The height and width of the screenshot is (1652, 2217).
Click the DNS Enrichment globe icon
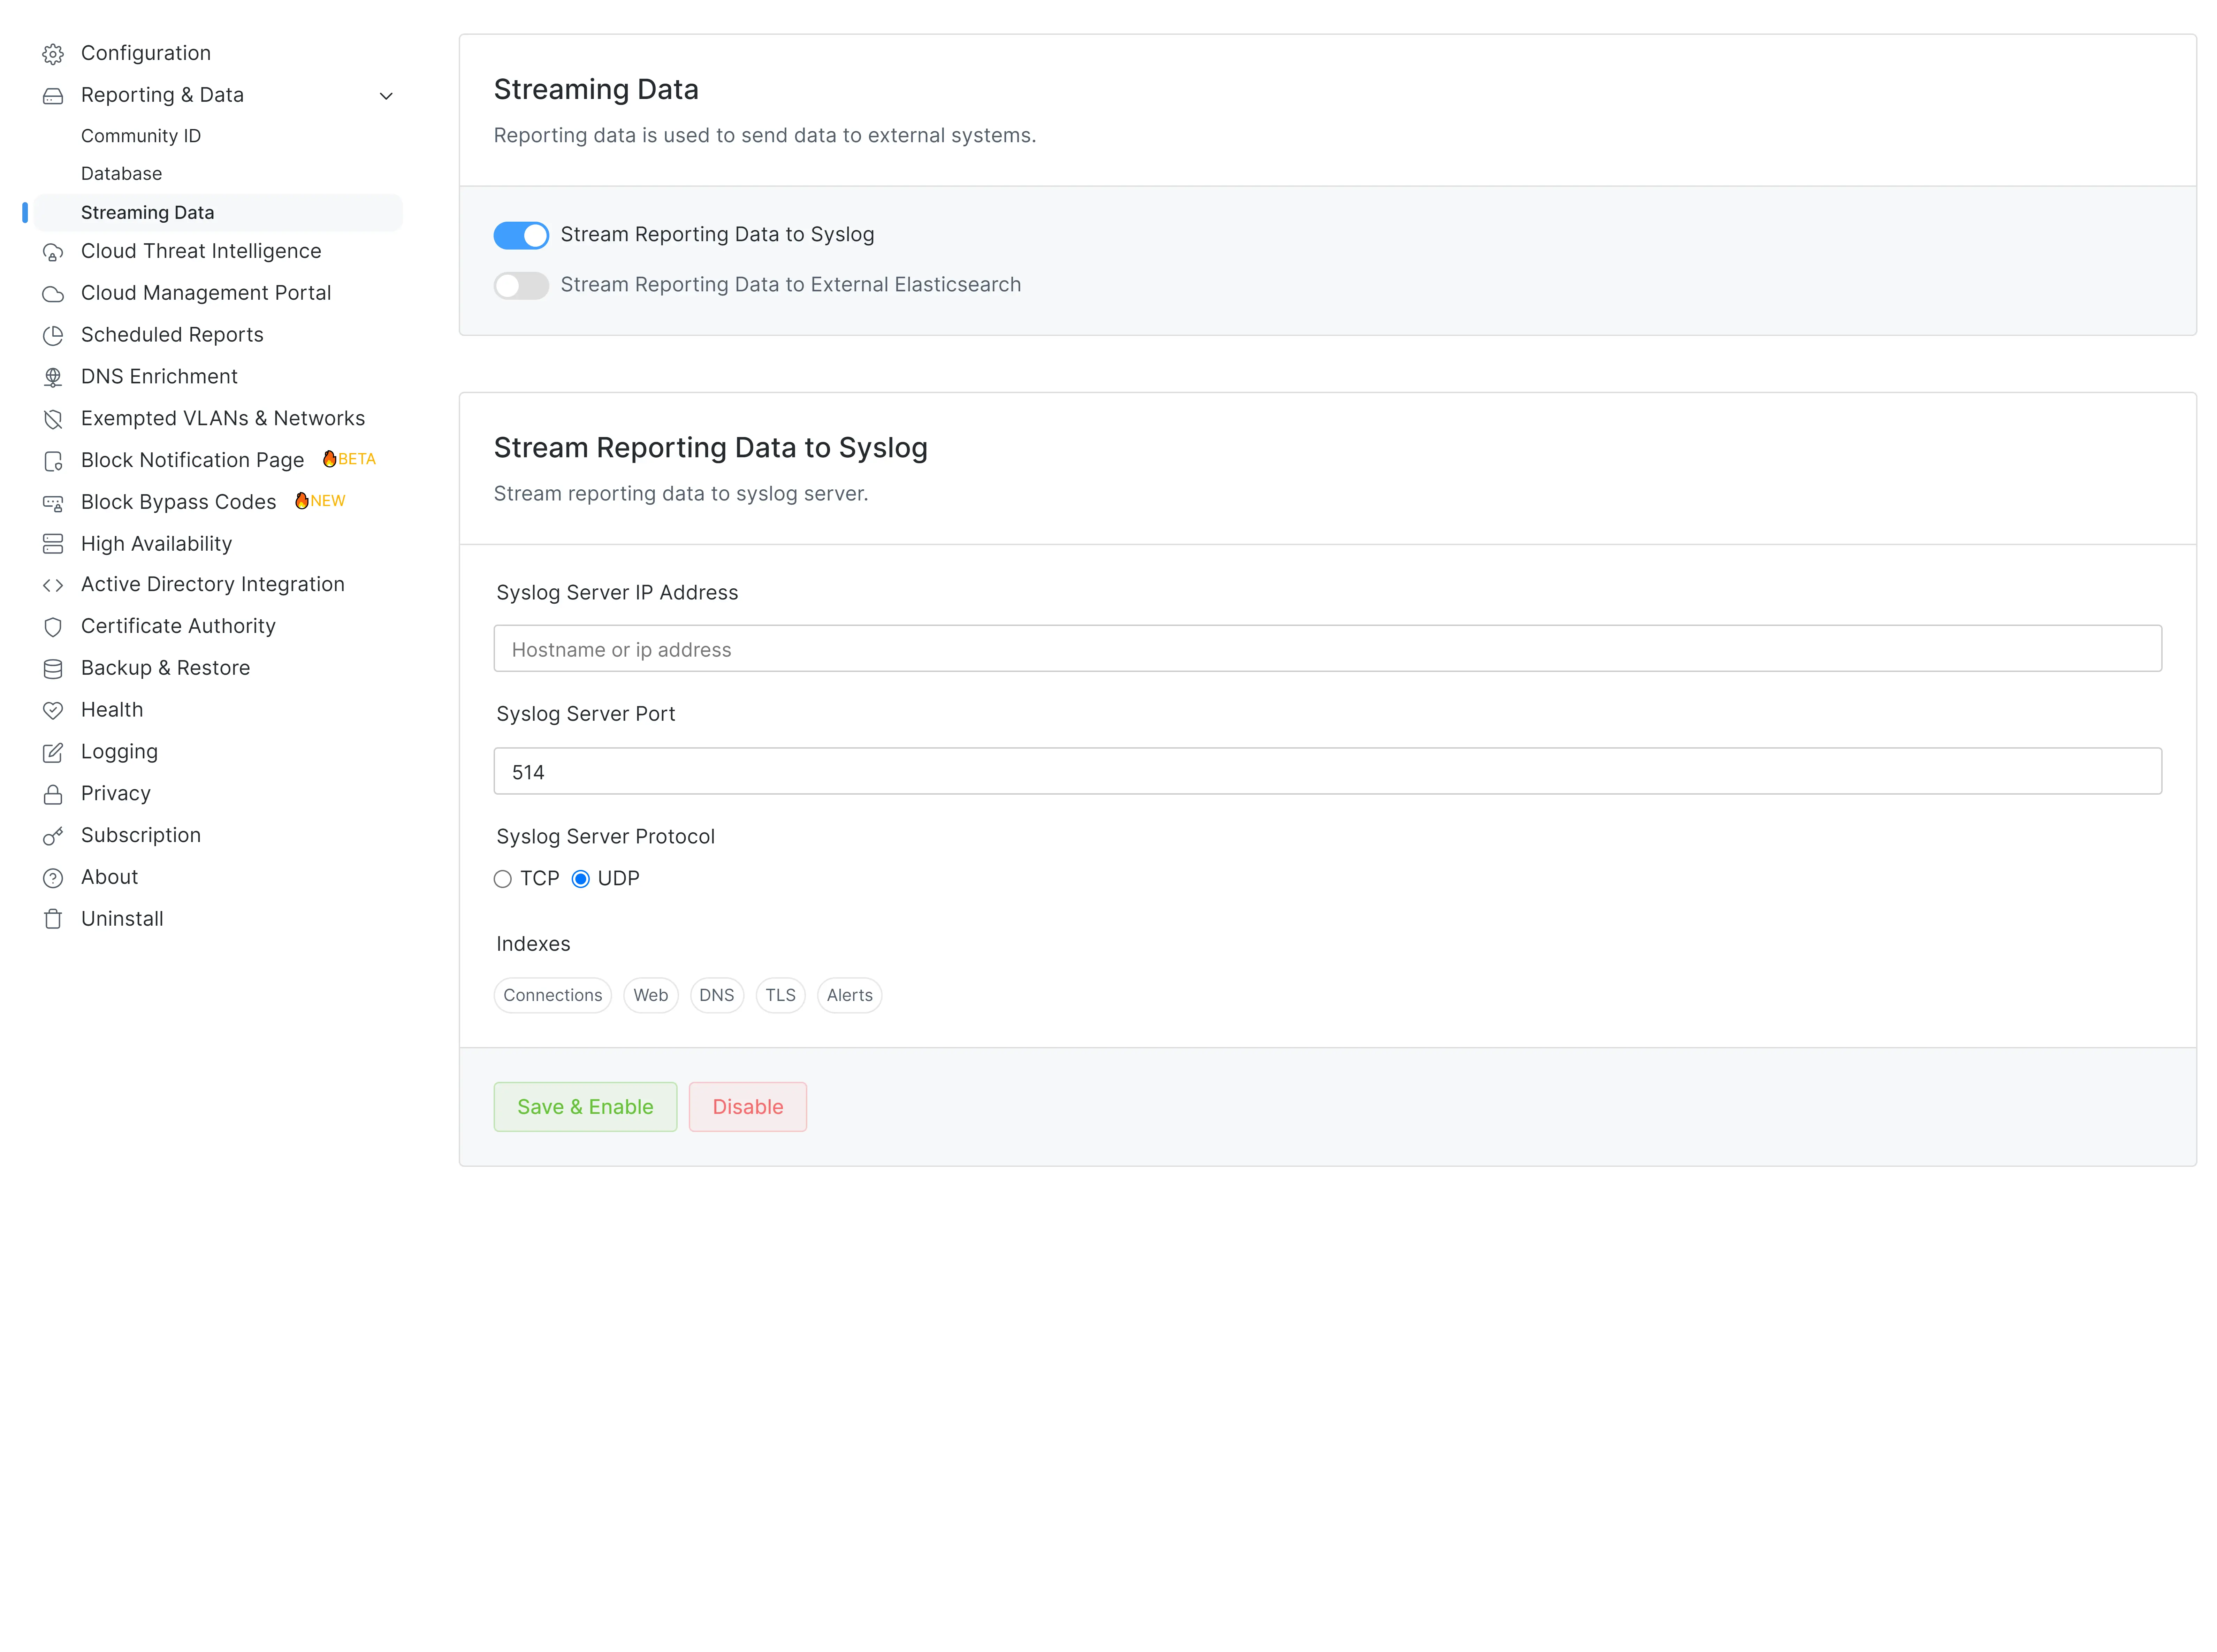(53, 377)
